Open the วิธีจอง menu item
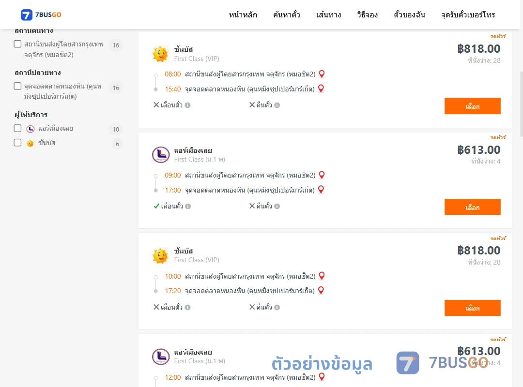 coord(367,15)
